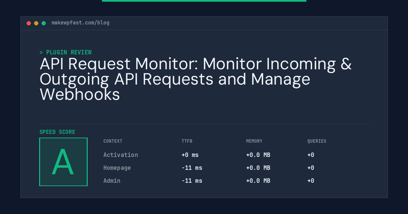This screenshot has height=214, width=408.
Task: Click the Homepage memory value +0.0 MB
Action: click(x=258, y=168)
